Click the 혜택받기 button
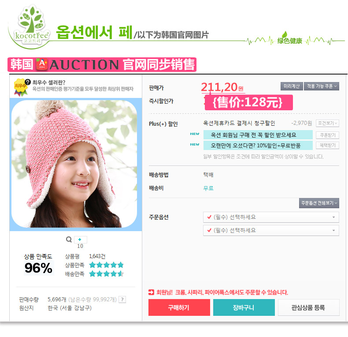The image size is (348, 337). click(x=327, y=146)
